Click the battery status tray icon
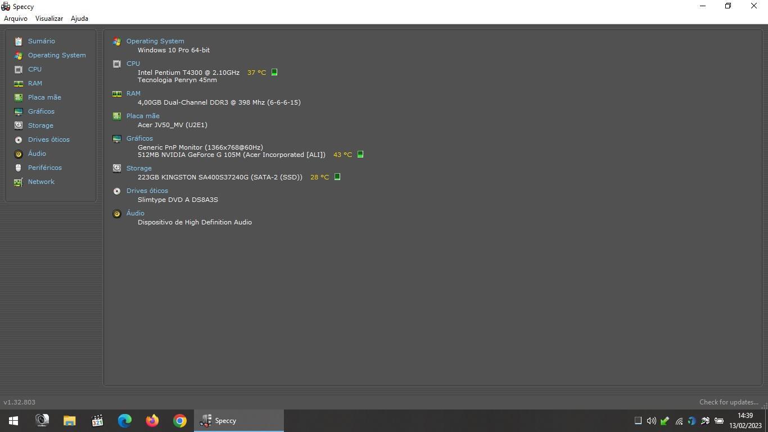Image resolution: width=768 pixels, height=432 pixels. 719,421
